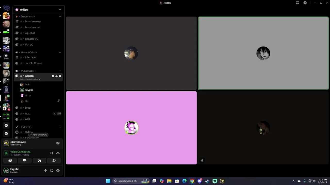The image size is (330, 185).
Task: Disconnect from the voice channel
Action: (58, 153)
